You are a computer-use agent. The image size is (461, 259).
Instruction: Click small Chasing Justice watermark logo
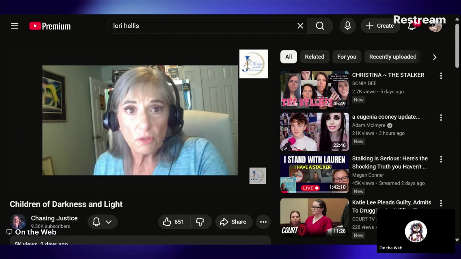[258, 176]
